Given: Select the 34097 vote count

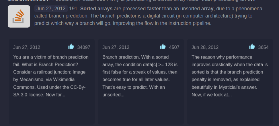Looking at the screenshot, I should pos(84,47).
